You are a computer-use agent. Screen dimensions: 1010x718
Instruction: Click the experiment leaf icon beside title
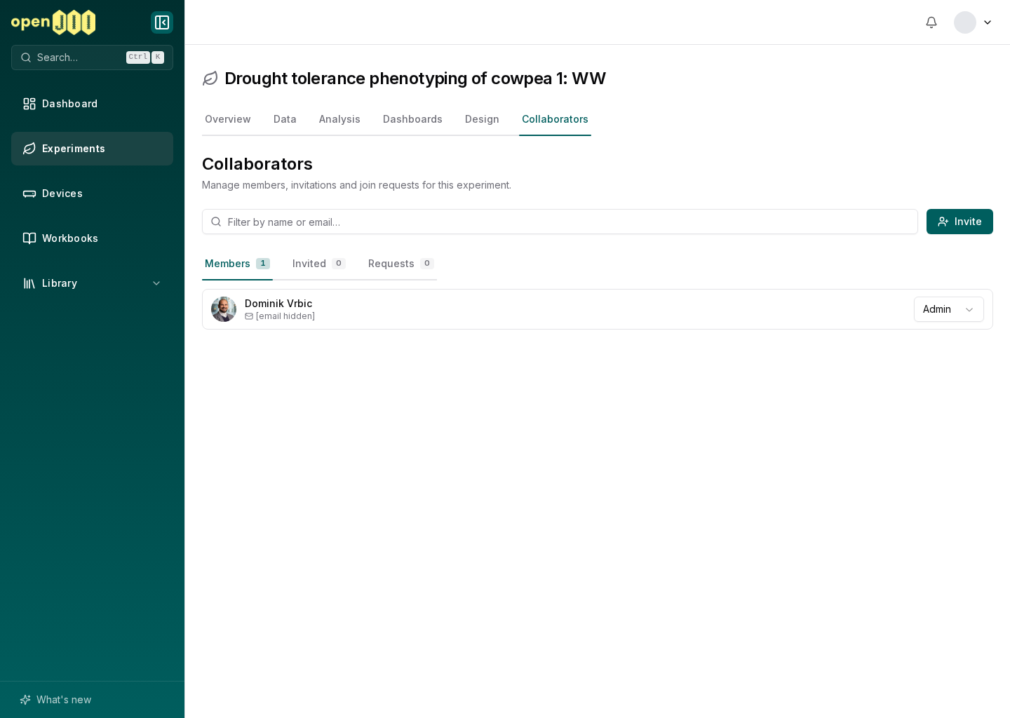tap(210, 79)
